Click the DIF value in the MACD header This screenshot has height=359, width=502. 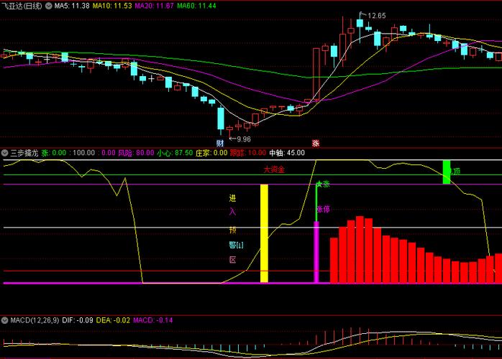click(76, 319)
